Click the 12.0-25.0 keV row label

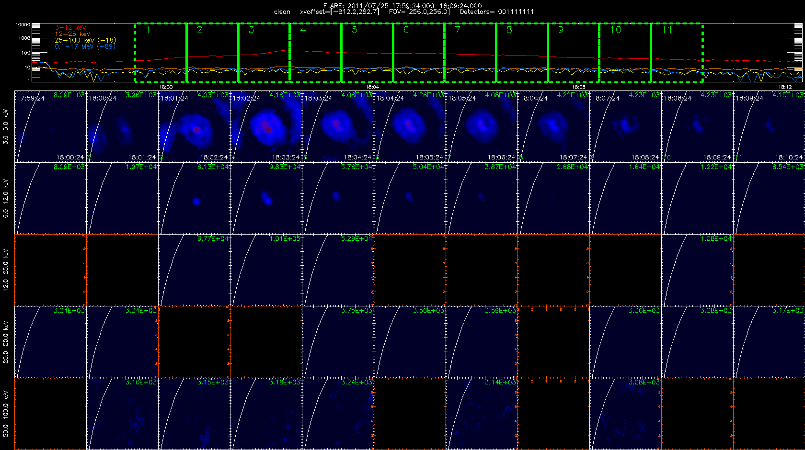[x=6, y=270]
